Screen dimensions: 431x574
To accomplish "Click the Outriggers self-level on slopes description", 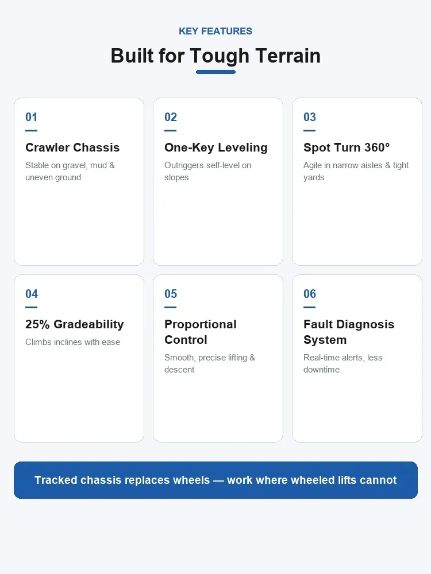I will (x=207, y=171).
